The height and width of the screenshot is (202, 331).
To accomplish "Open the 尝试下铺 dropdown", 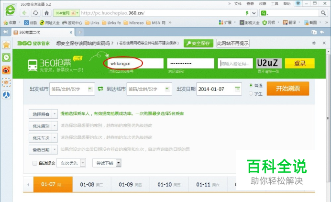I will click(107, 163).
